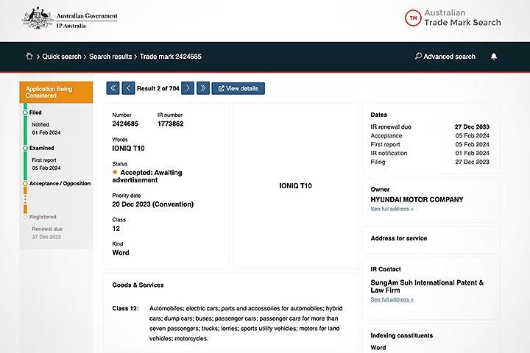Click IR number 1773862
This screenshot has height=353, width=530.
(x=170, y=124)
